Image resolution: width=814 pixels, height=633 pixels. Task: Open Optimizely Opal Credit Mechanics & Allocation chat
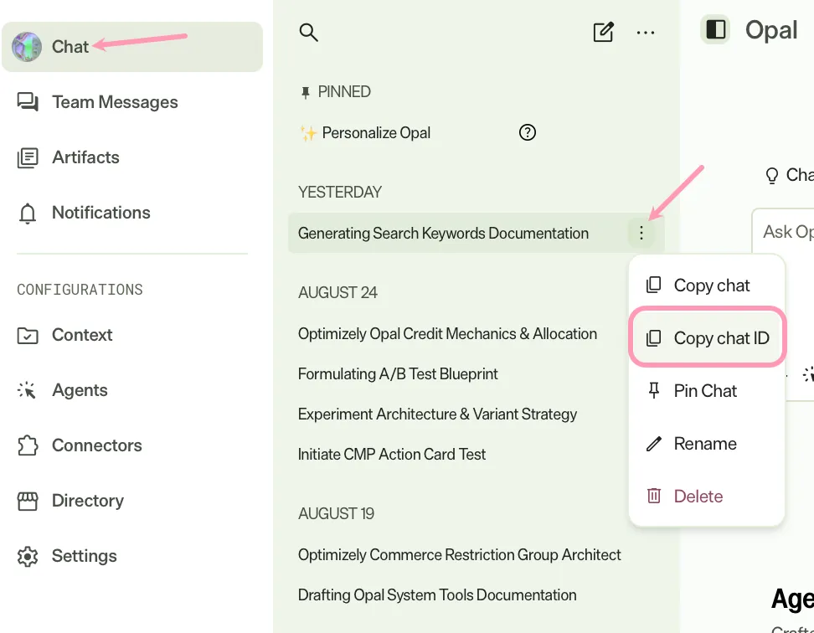[447, 333]
